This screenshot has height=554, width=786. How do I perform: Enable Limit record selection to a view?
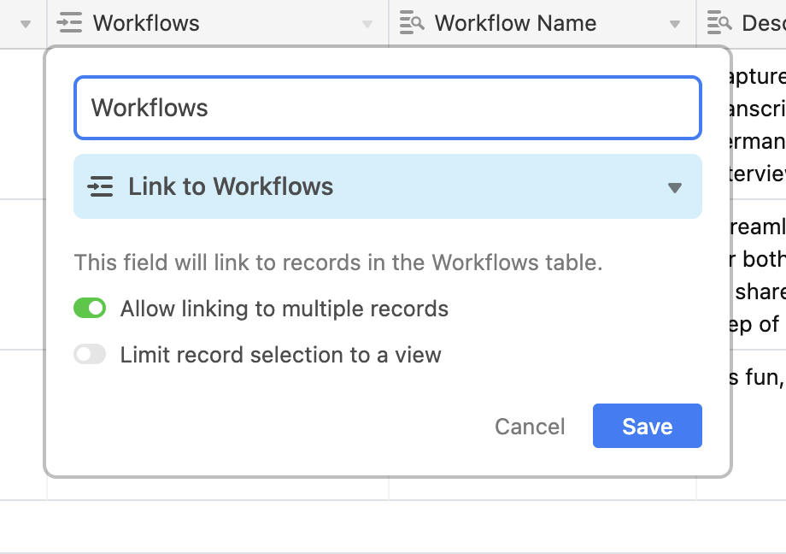coord(90,355)
